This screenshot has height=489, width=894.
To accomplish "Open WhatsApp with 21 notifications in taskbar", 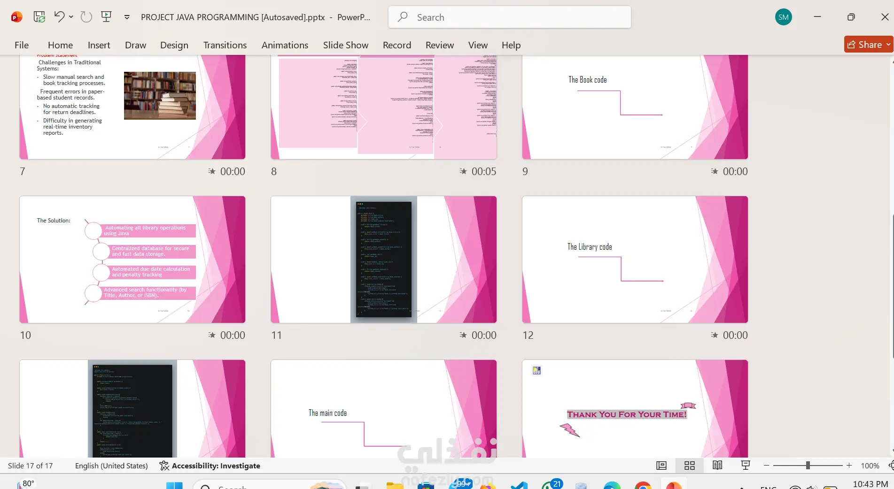I will [551, 485].
